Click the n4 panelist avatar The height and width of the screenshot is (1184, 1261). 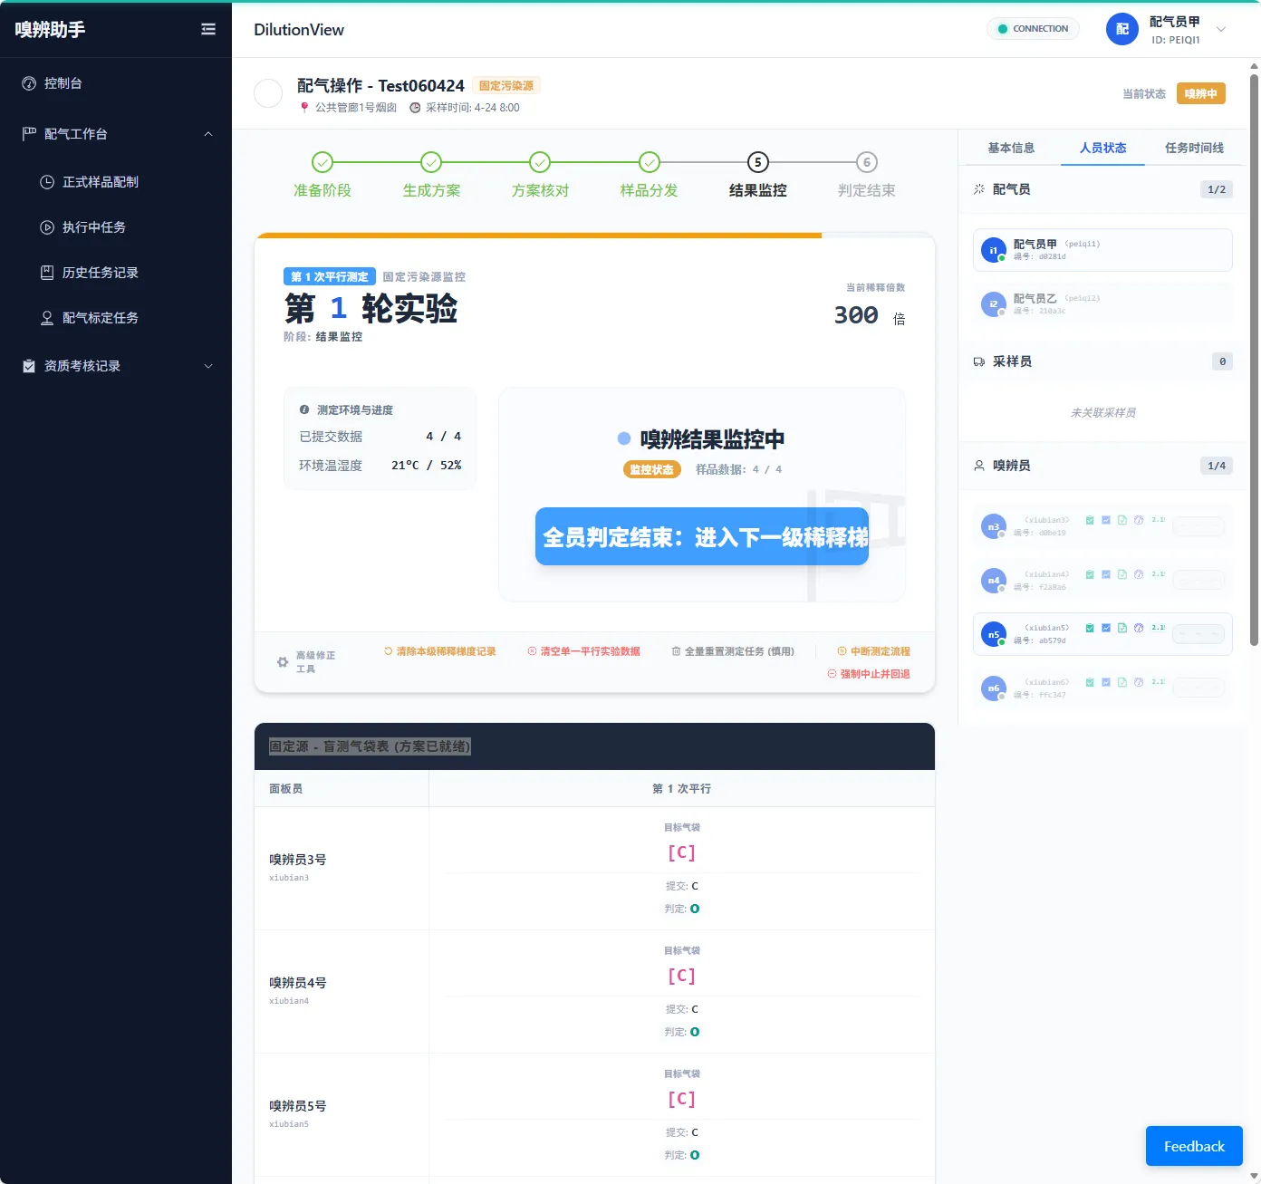tap(994, 580)
